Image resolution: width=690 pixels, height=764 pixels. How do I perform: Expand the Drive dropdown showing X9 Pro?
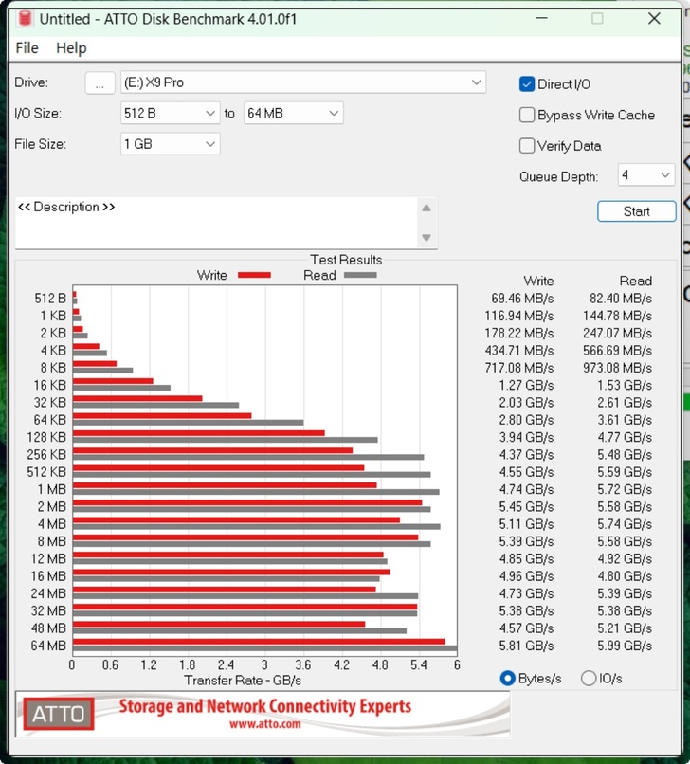coord(303,83)
